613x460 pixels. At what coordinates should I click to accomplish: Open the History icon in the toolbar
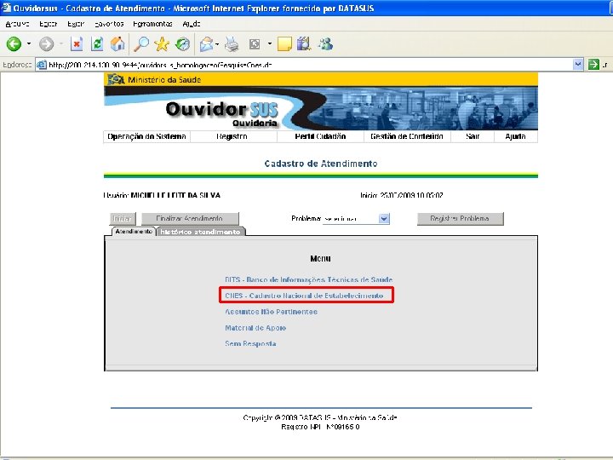point(182,43)
